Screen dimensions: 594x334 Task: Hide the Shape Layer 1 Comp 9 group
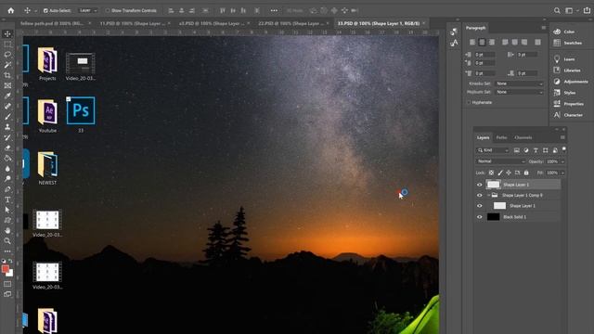point(479,196)
